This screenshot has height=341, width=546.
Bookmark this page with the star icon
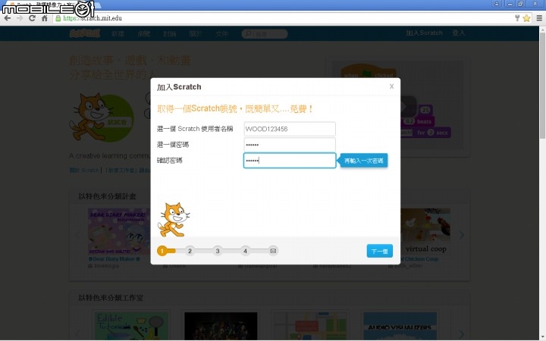point(526,18)
